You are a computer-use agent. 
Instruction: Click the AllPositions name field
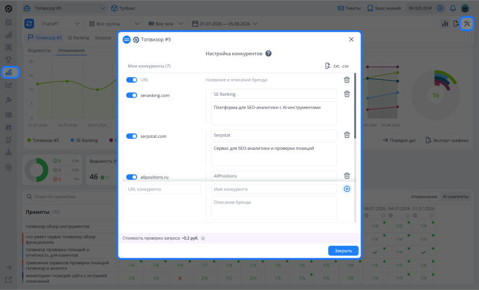tap(274, 176)
